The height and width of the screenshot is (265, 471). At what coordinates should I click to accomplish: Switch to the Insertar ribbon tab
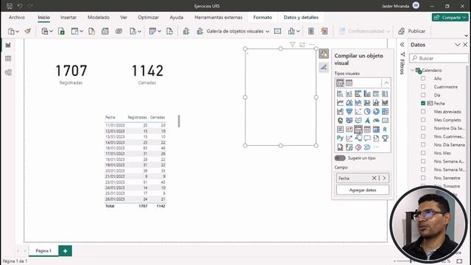pyautogui.click(x=68, y=18)
